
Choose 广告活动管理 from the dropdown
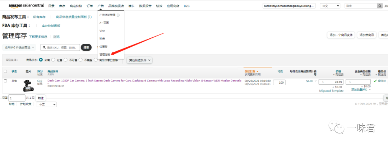pos(107,15)
